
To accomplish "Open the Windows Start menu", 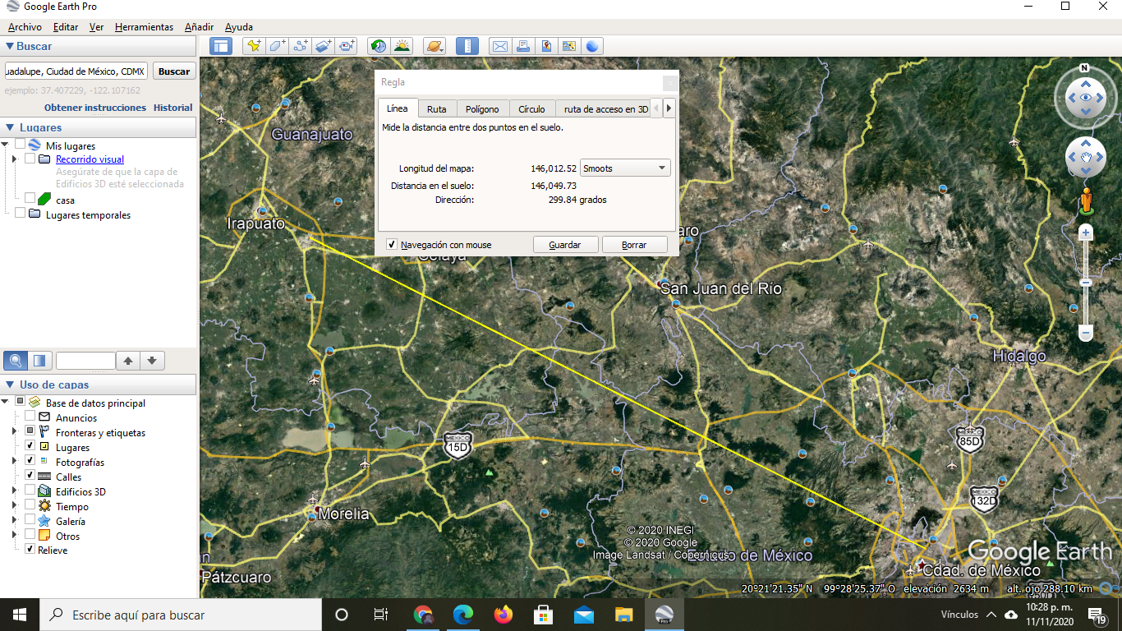I will (x=20, y=615).
